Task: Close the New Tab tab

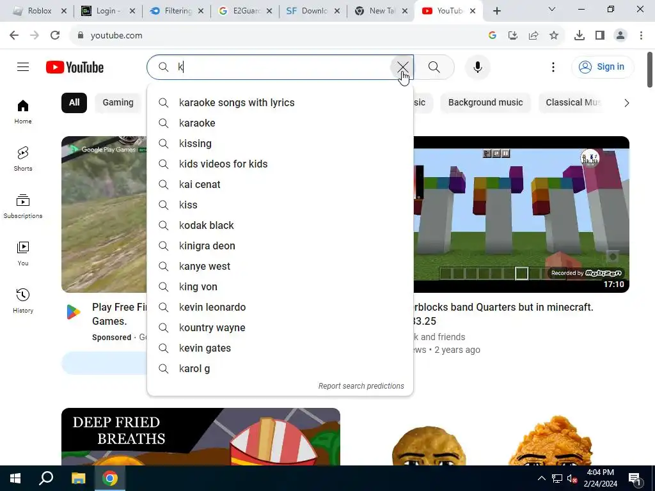Action: click(405, 12)
